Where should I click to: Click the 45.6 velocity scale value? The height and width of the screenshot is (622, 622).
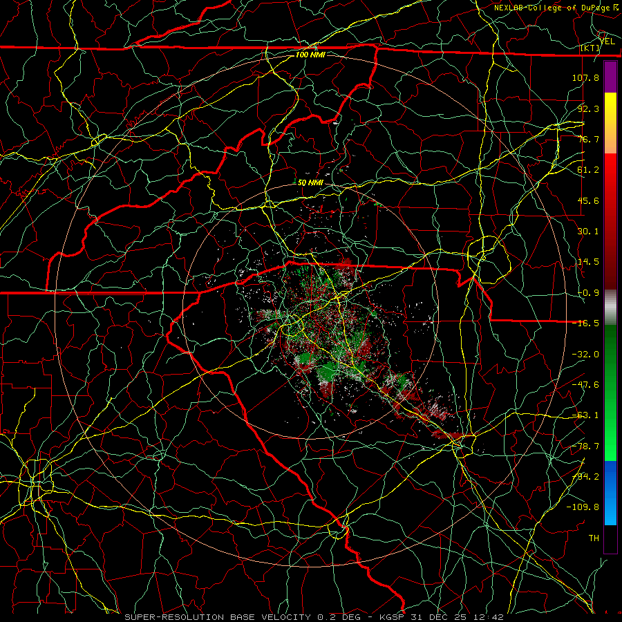[x=588, y=200]
